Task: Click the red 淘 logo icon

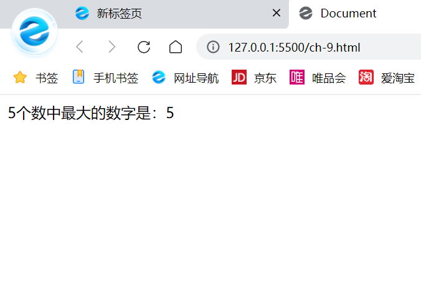Action: point(366,77)
